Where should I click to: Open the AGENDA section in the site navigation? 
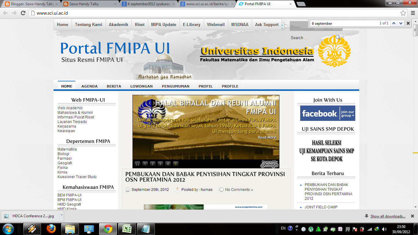(89, 86)
